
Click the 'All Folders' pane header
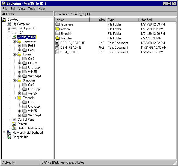pyautogui.click(x=27, y=14)
